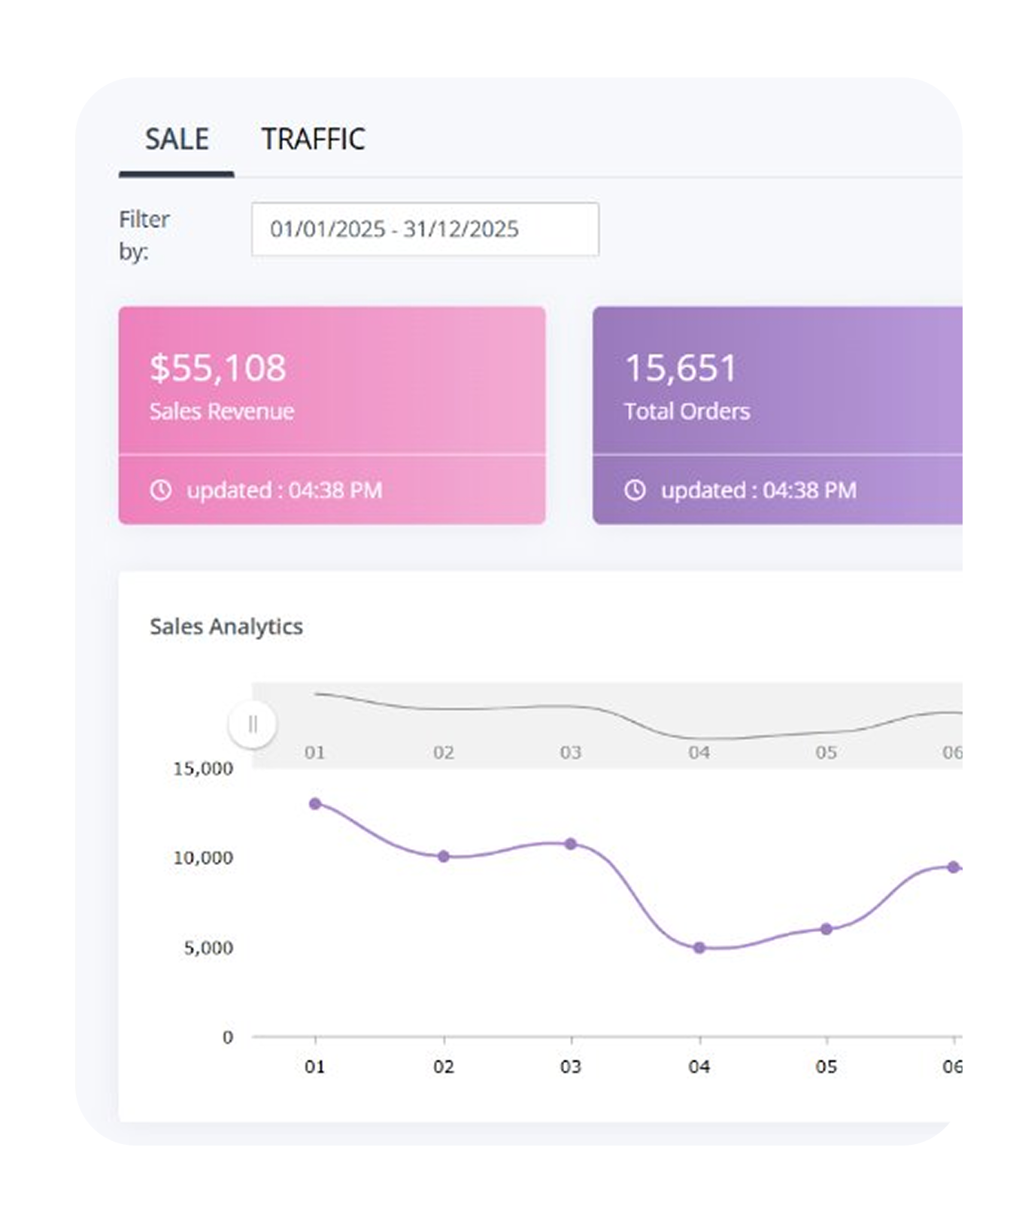Click clock icon in Sales Revenue card
This screenshot has width=1010, height=1214.
point(160,490)
